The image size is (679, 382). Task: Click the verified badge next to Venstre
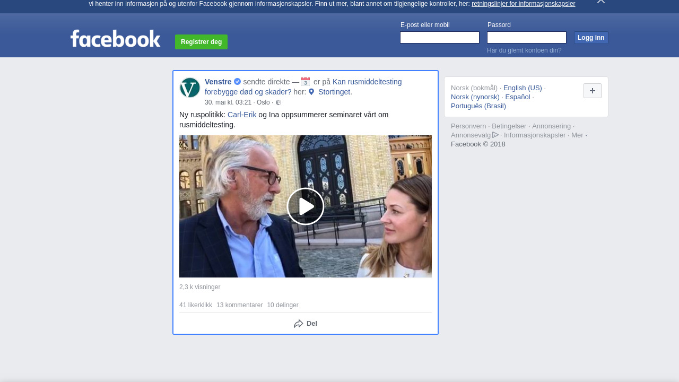pos(237,82)
